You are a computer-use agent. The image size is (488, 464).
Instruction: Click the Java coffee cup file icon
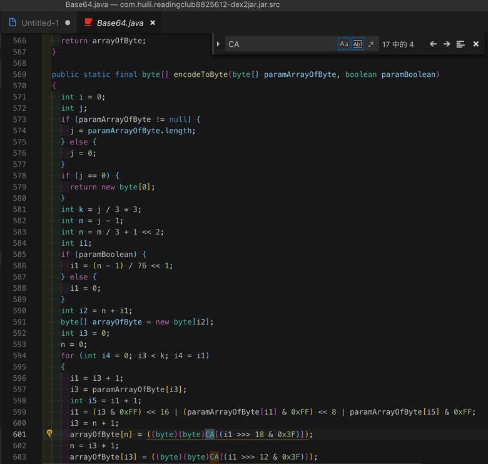click(88, 23)
